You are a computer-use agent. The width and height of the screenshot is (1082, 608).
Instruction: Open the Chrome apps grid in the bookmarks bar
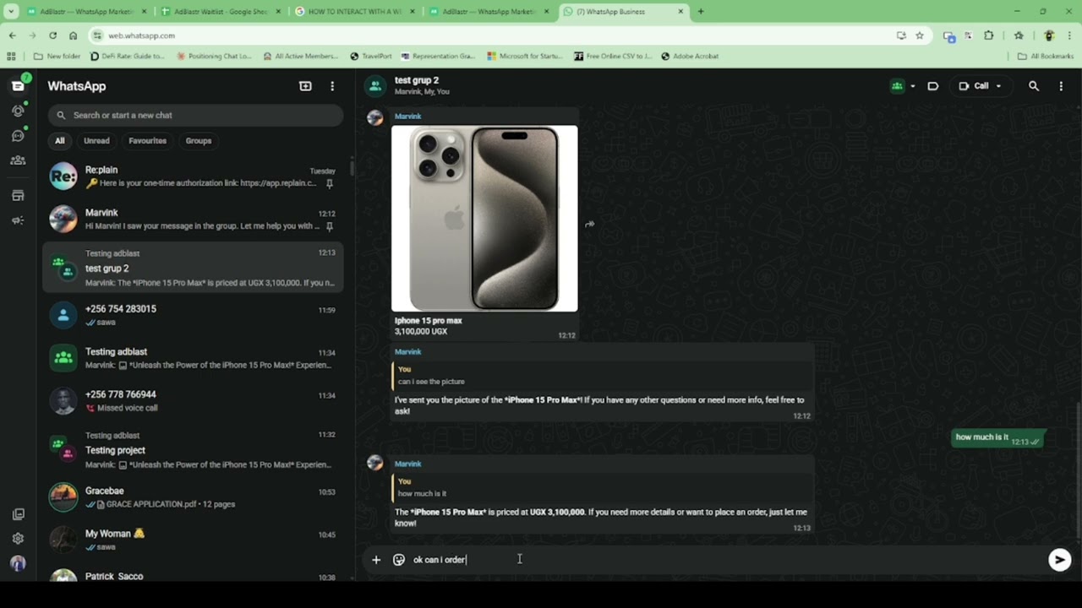click(x=11, y=57)
